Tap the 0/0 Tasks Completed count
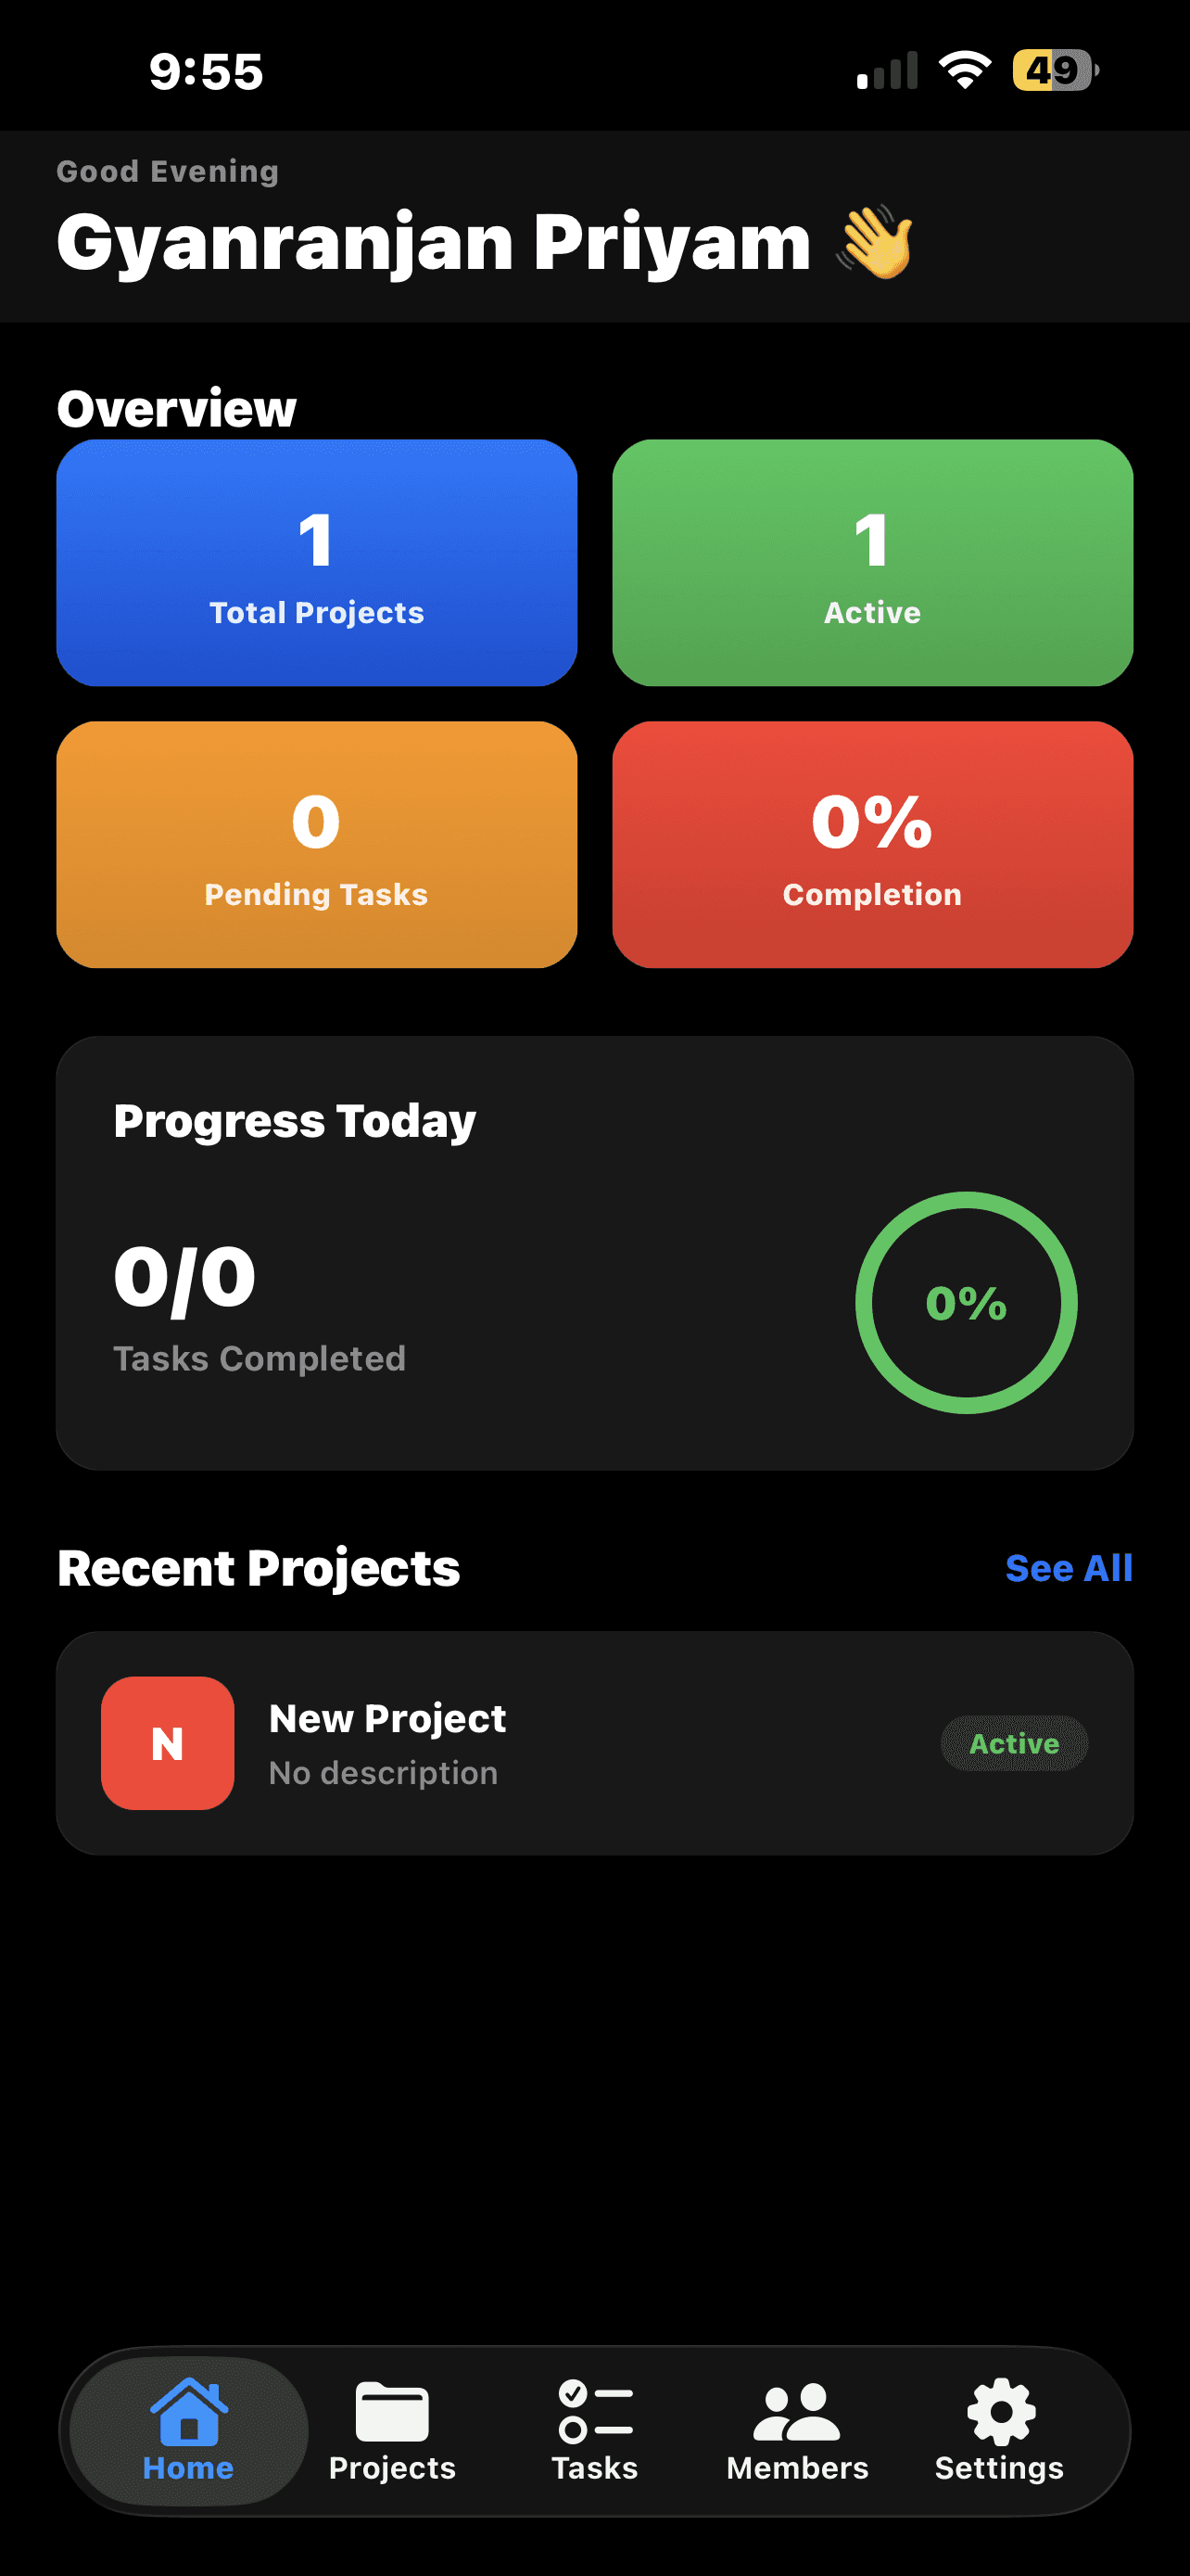1190x2576 pixels. coord(186,1279)
